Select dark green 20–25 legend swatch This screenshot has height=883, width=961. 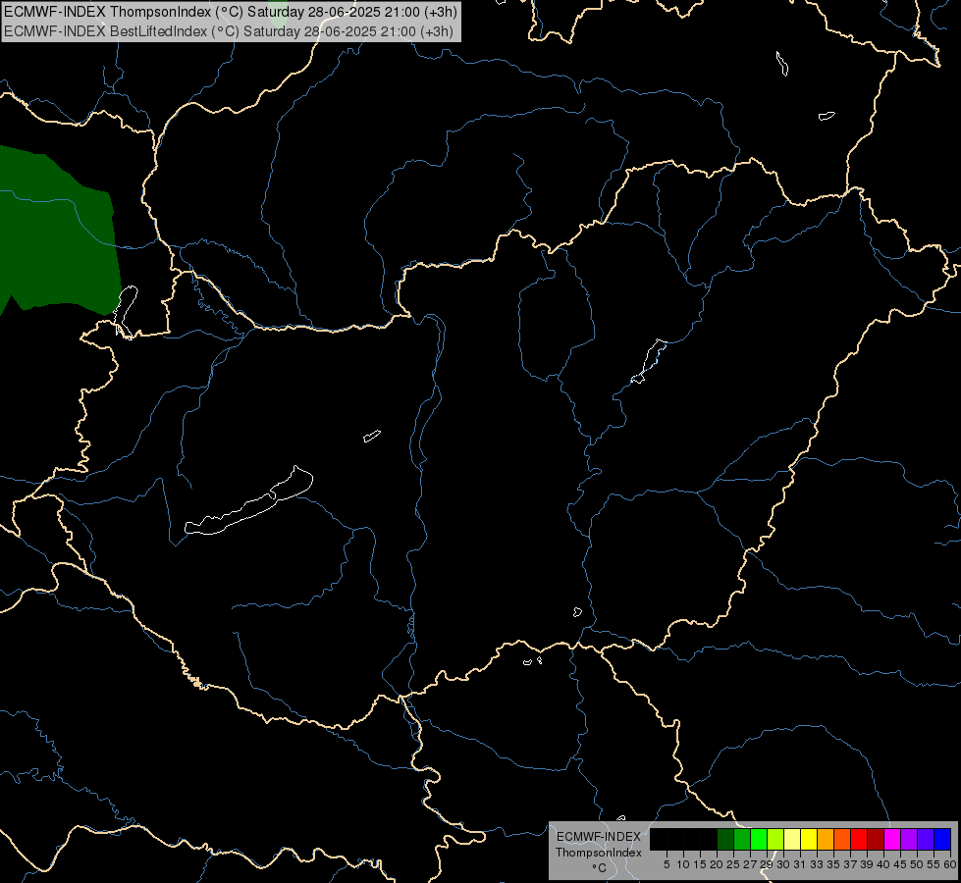[725, 840]
